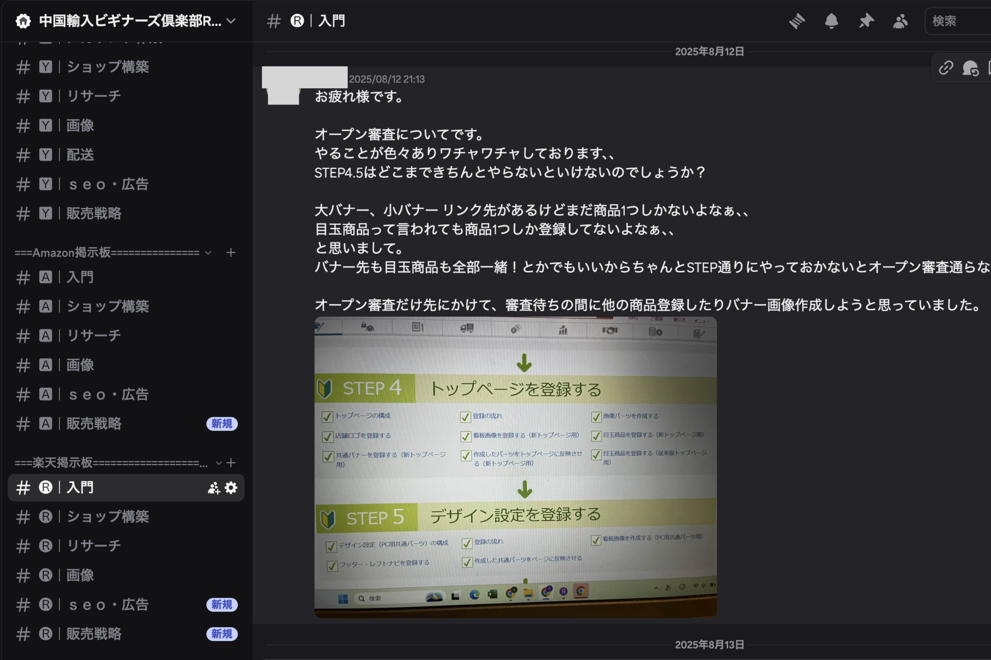Click the 2025年8月12日 date divider text
Image resolution: width=991 pixels, height=660 pixels.
(x=710, y=52)
